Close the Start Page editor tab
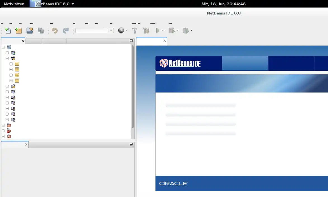Screen dimensions: 328x197 coord(165,41)
